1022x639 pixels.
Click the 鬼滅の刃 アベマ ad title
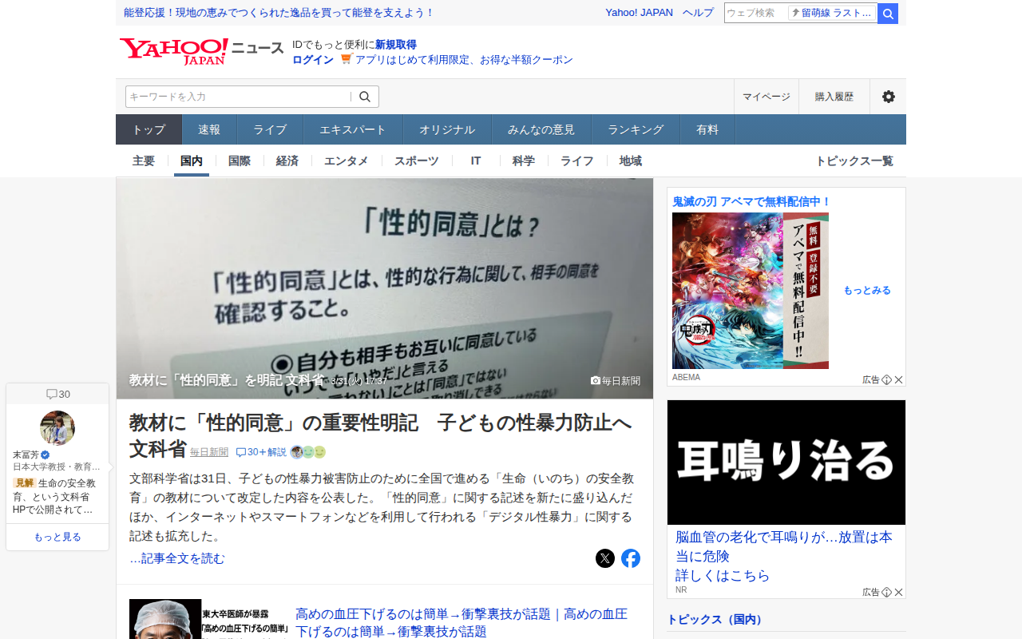click(x=752, y=202)
